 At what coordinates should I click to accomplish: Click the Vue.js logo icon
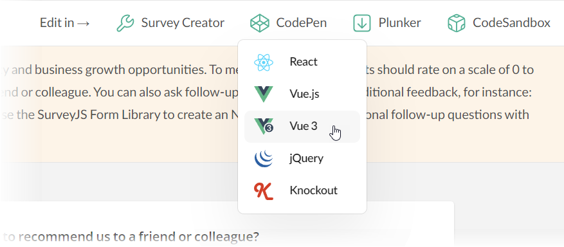coord(264,94)
